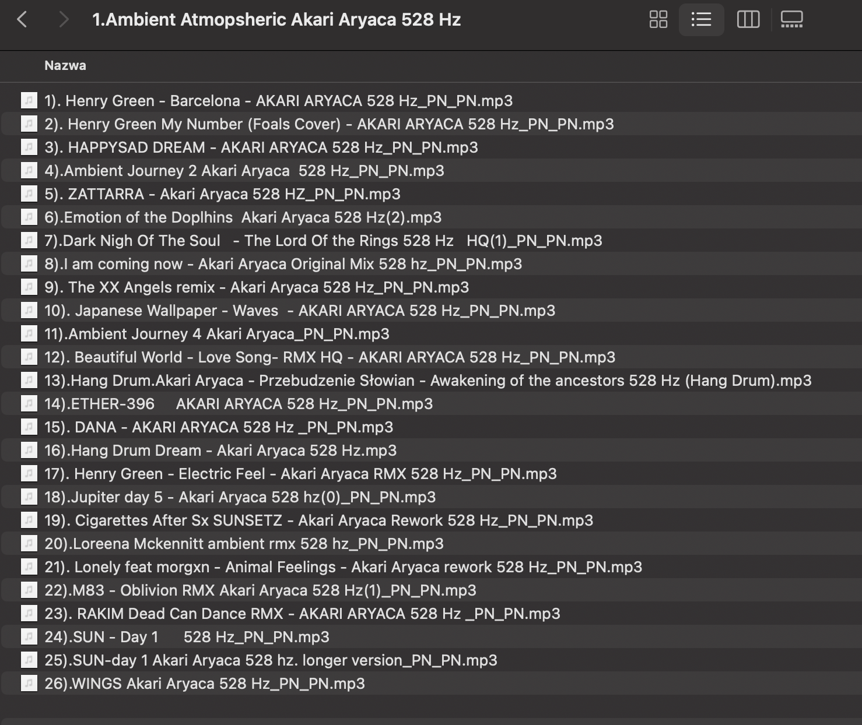Select HAPPYSAD DREAM mp3 file
862x725 pixels.
(x=261, y=147)
